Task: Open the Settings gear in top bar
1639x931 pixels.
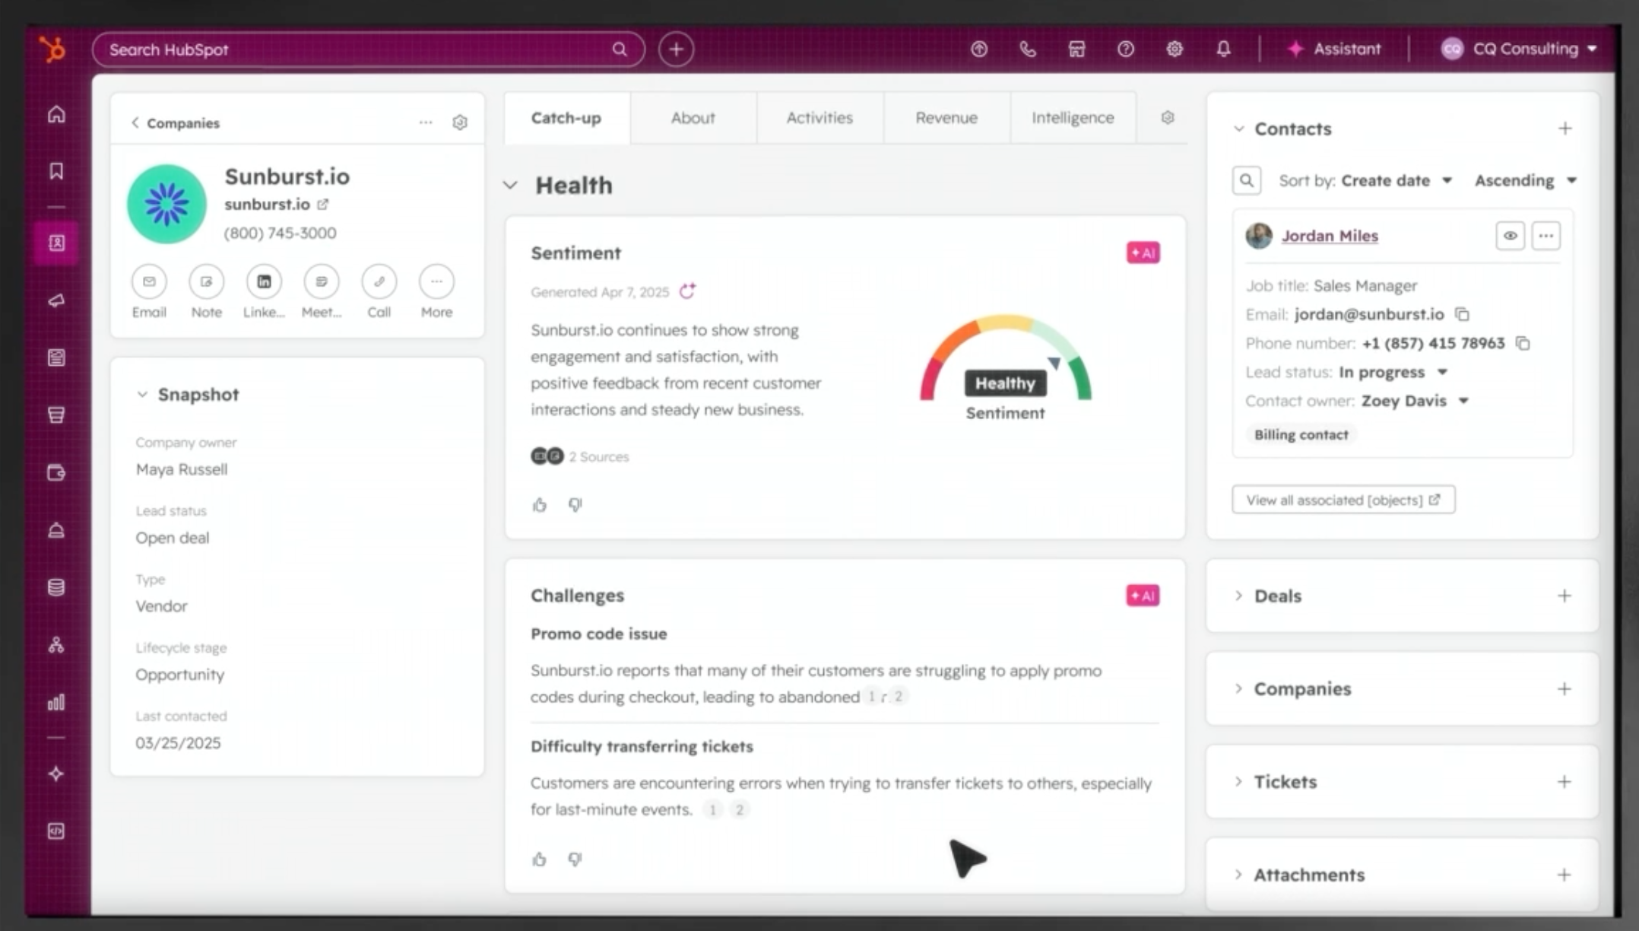Action: (x=1175, y=49)
